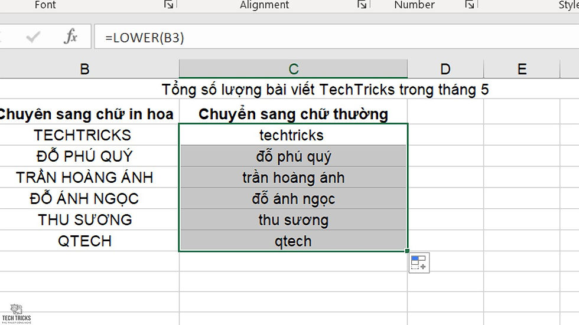Select cell containing THU SƯƠNG
Screen dimensions: 579x325
click(x=89, y=219)
